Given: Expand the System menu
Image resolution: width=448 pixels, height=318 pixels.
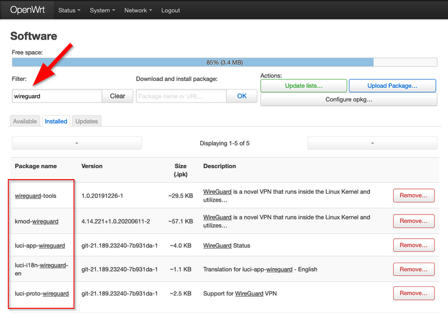Looking at the screenshot, I should coord(102,10).
